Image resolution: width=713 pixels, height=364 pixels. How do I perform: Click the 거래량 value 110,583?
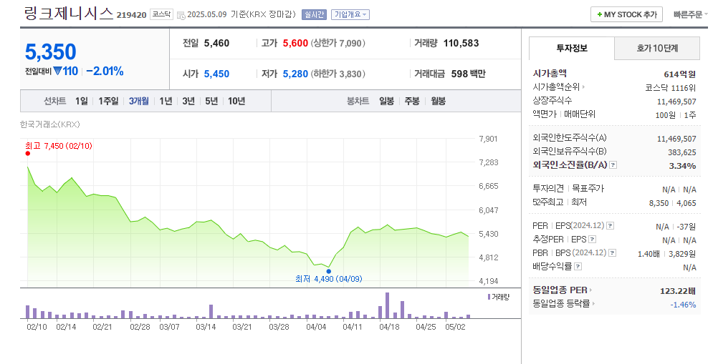pyautogui.click(x=461, y=43)
